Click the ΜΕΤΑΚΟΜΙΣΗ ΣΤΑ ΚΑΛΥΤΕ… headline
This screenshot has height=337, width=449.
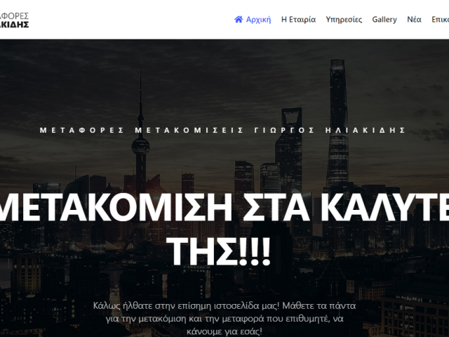pos(224,207)
